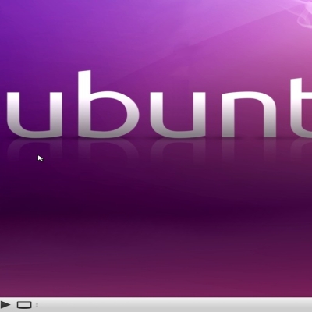Click the rectangular screen-size icon beside play
Viewport: 312px width, 312px height.
(24, 305)
